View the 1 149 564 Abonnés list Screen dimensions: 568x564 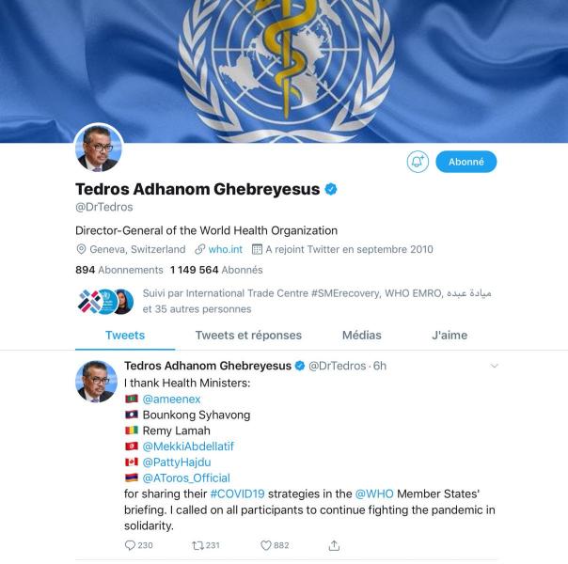(216, 270)
